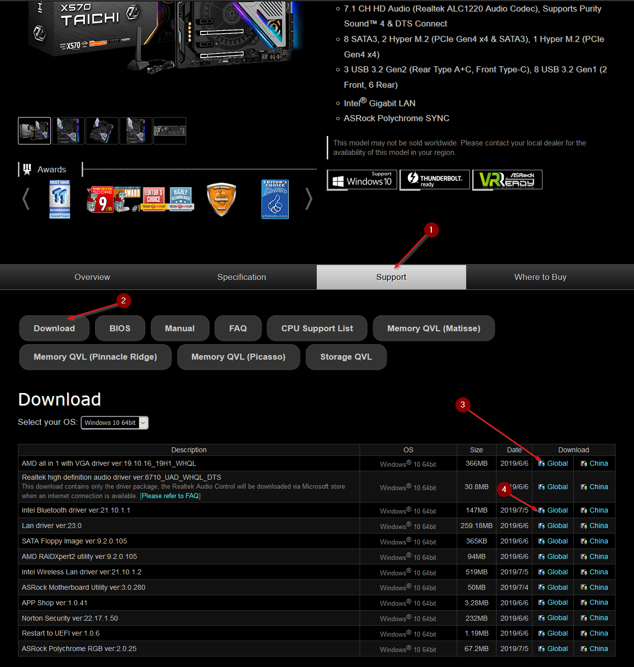Click download icon for Norton Security Global

click(x=541, y=618)
